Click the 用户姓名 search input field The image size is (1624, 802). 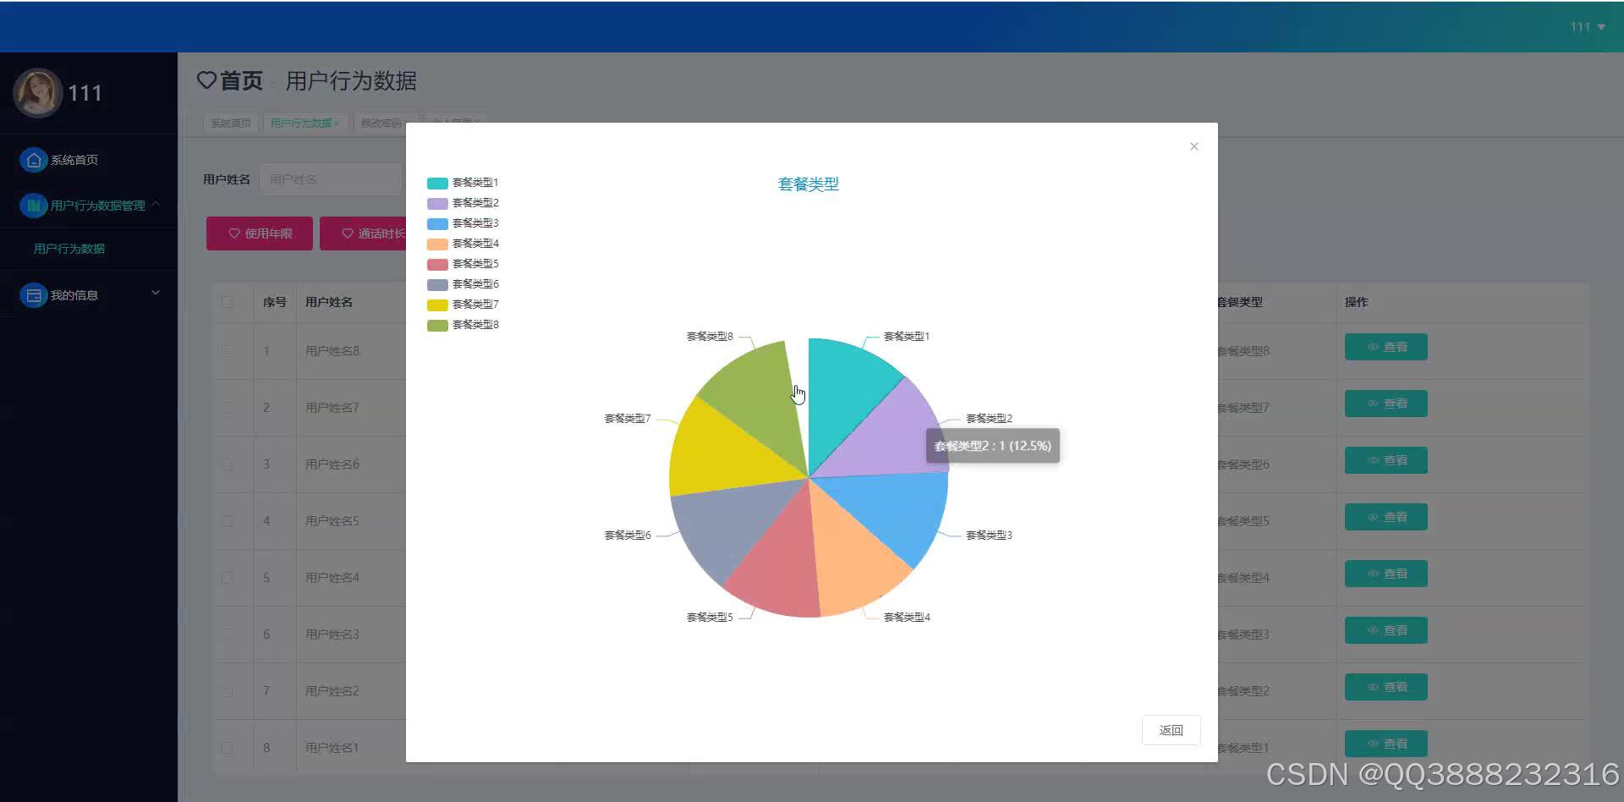coord(330,179)
